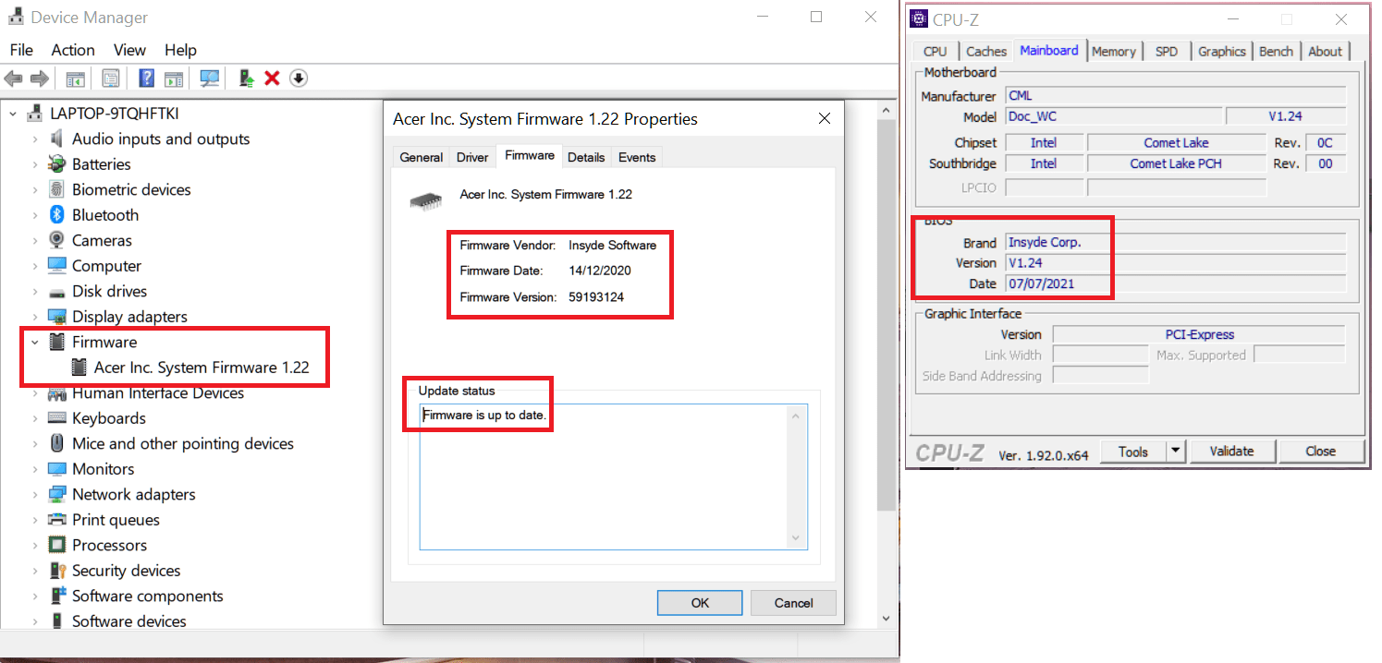1382x663 pixels.
Task: Click the red X uninstall device icon
Action: point(271,78)
